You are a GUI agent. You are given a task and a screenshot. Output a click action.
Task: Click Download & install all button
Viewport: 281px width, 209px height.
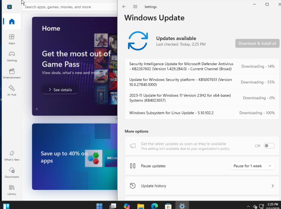coord(257,43)
